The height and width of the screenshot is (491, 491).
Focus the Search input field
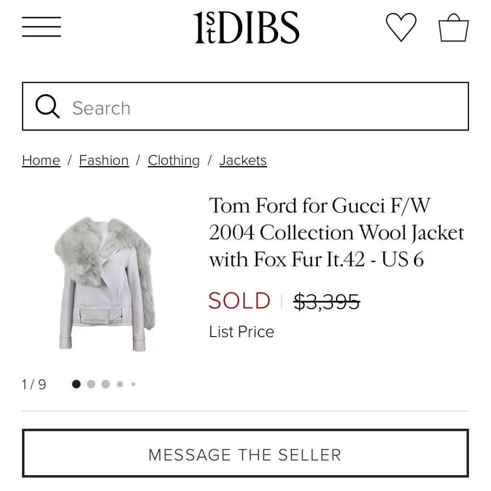point(245,106)
